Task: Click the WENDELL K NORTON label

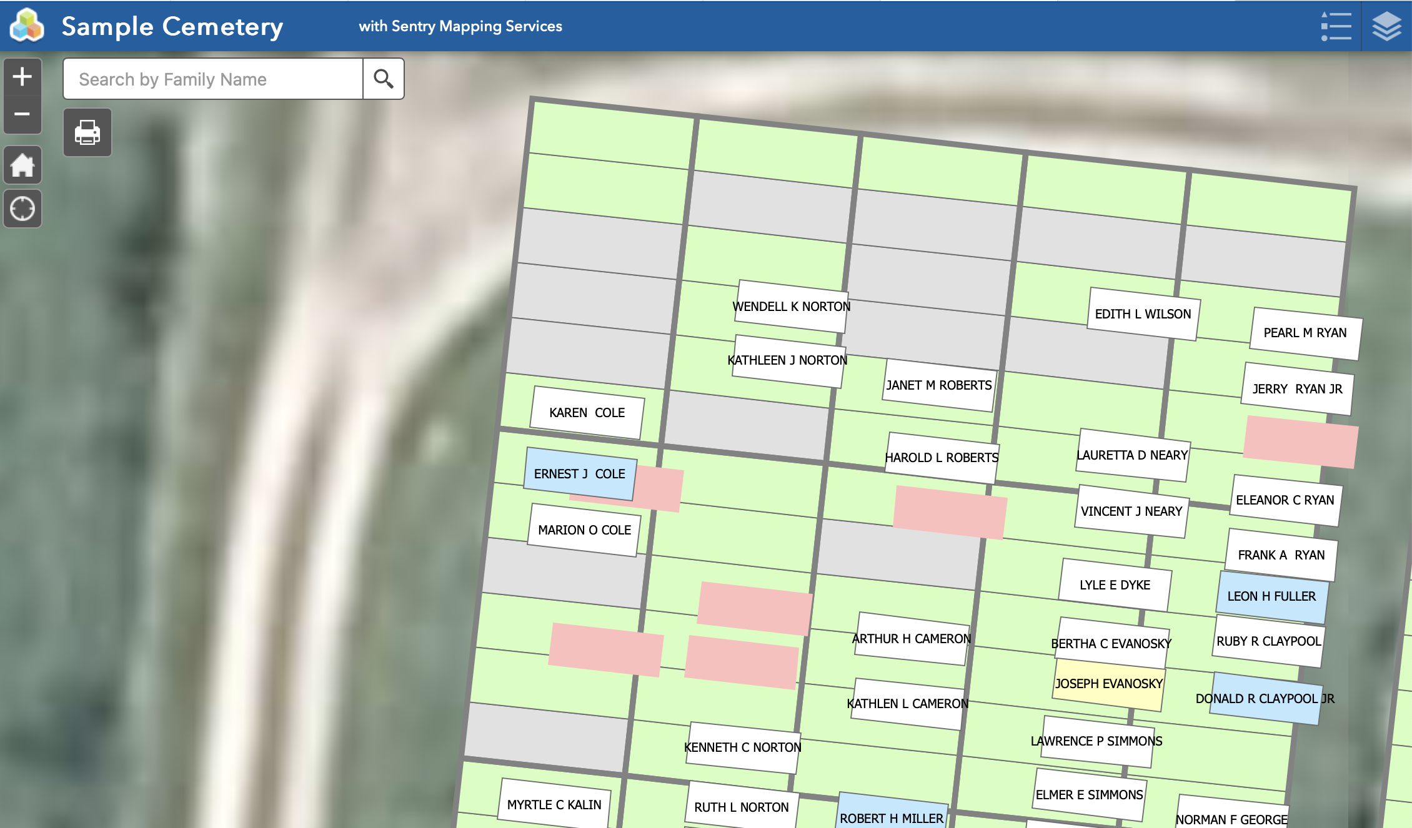Action: (791, 307)
